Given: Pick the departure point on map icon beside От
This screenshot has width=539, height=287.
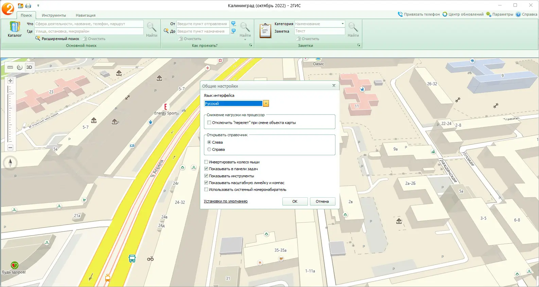Looking at the screenshot, I should coord(233,24).
